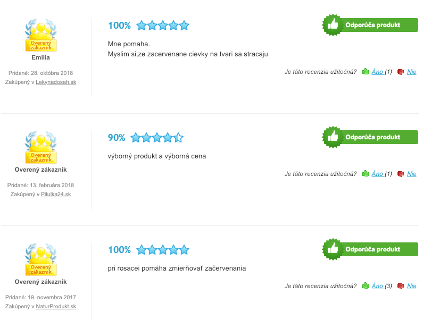This screenshot has width=423, height=320.
Task: Open the Pilulka24.sk shop link
Action: 56,194
